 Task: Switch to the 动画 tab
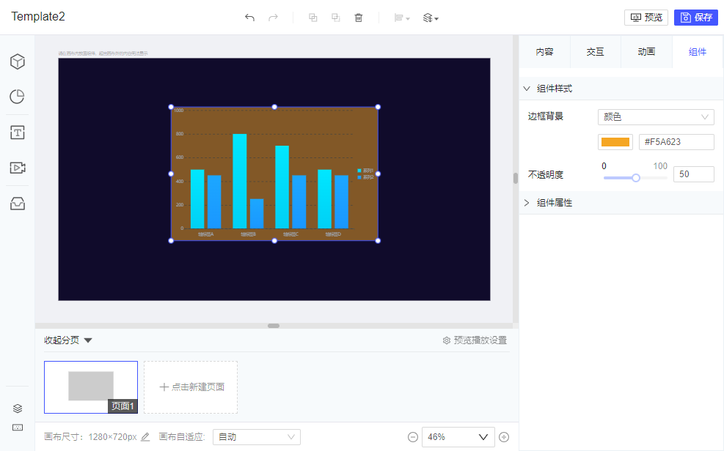point(646,51)
